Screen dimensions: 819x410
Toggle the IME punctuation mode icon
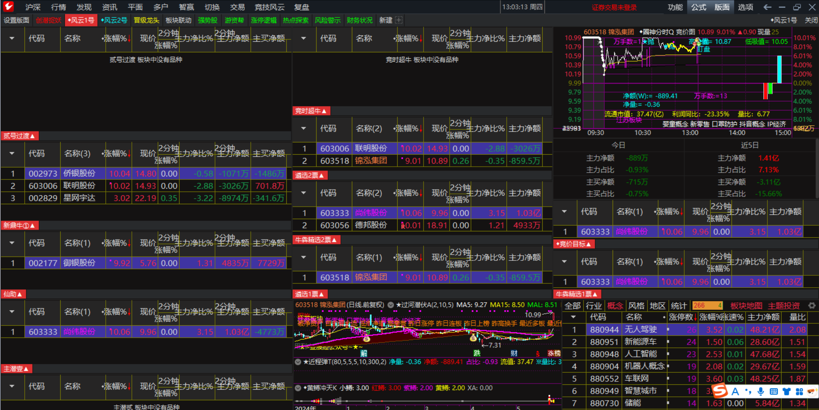[748, 391]
